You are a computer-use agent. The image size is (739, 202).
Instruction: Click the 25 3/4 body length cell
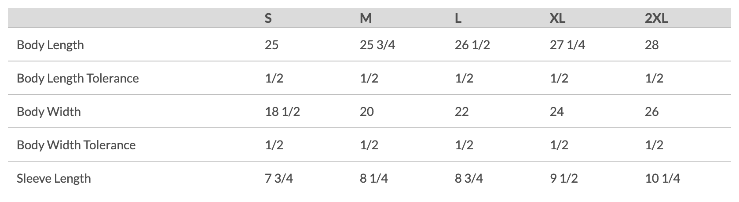click(377, 45)
